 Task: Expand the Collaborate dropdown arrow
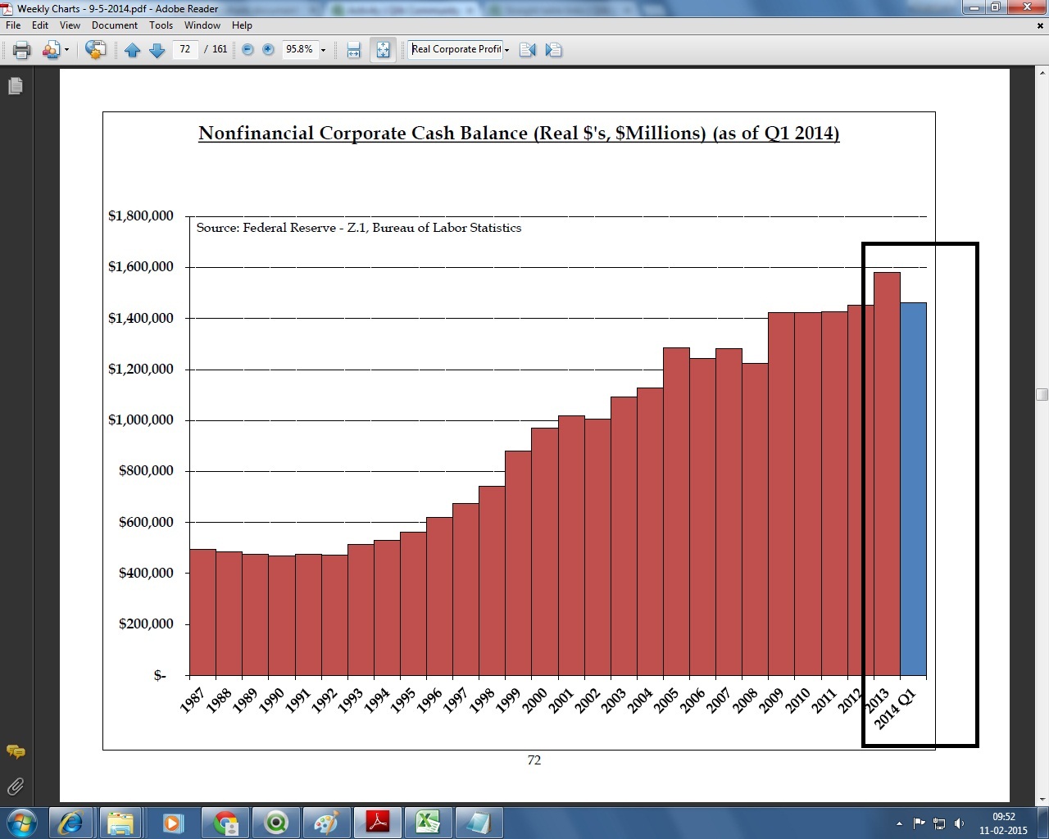pyautogui.click(x=66, y=50)
